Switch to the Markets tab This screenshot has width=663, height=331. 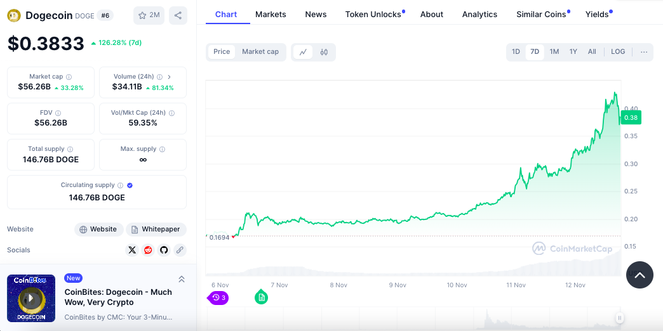coord(271,15)
